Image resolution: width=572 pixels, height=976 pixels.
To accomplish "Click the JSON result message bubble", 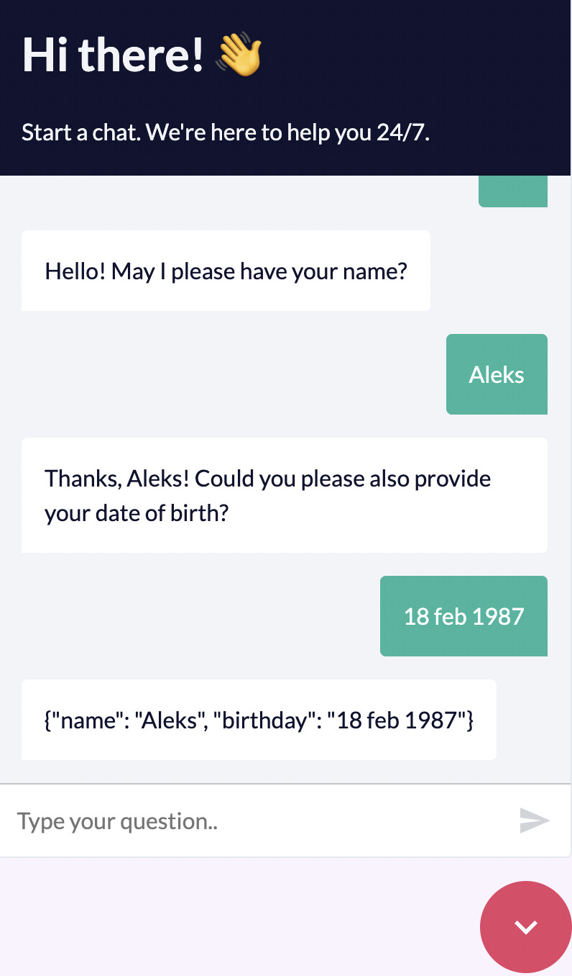I will click(259, 720).
